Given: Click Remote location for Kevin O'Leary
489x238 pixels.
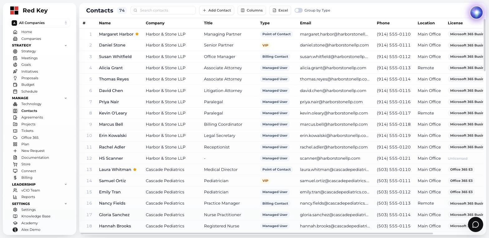Looking at the screenshot, I should [x=426, y=113].
